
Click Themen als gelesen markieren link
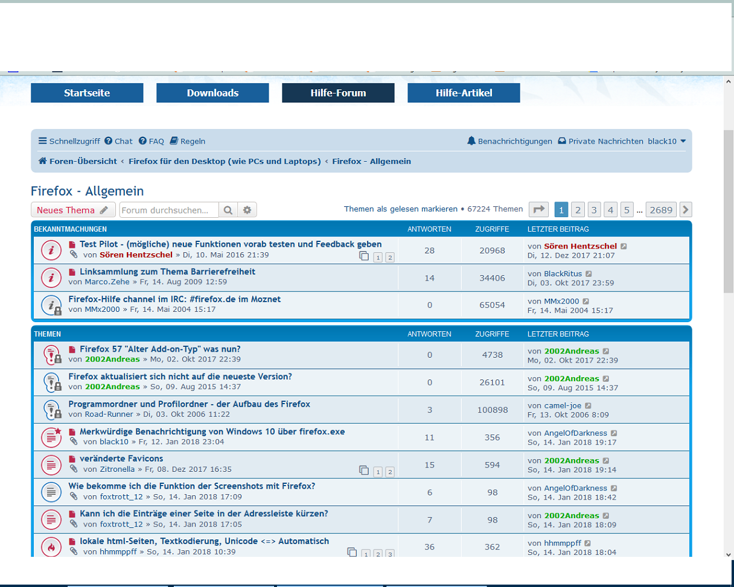[x=400, y=209]
